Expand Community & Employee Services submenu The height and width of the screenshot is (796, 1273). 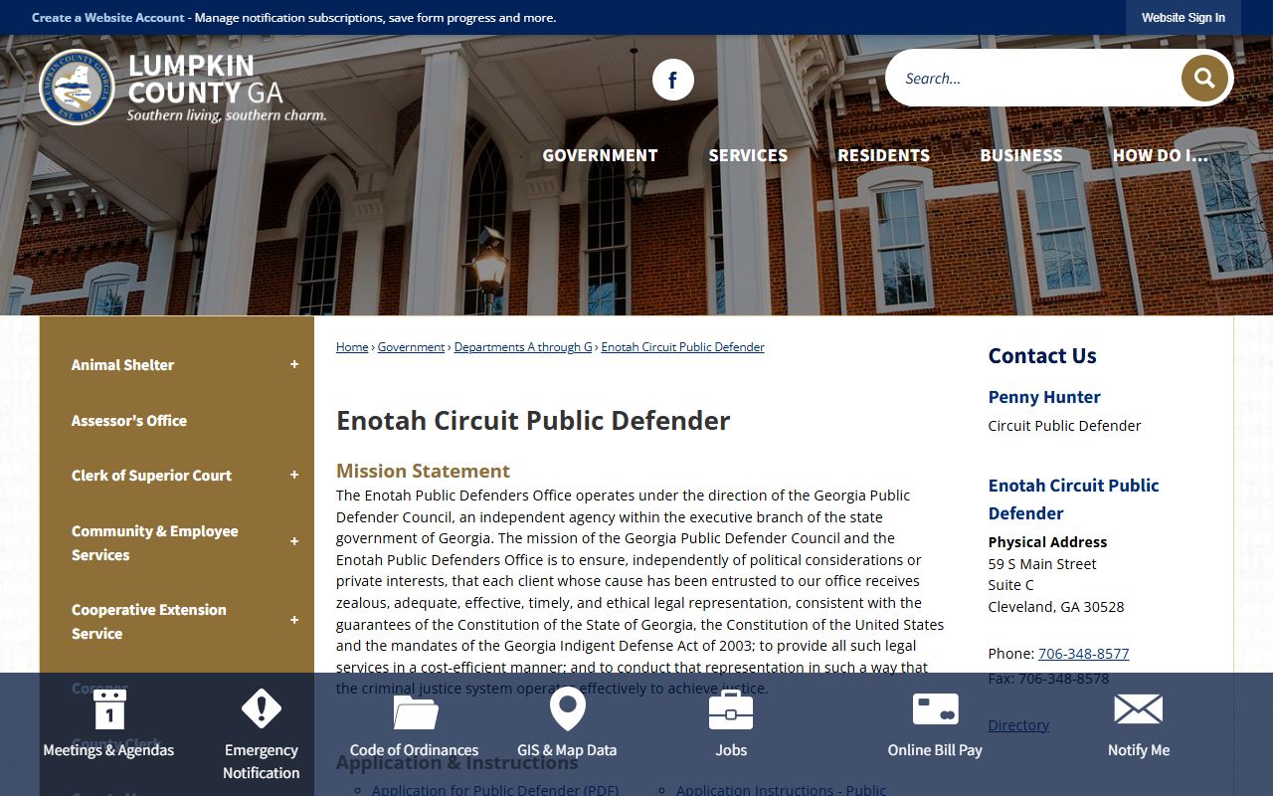[294, 541]
